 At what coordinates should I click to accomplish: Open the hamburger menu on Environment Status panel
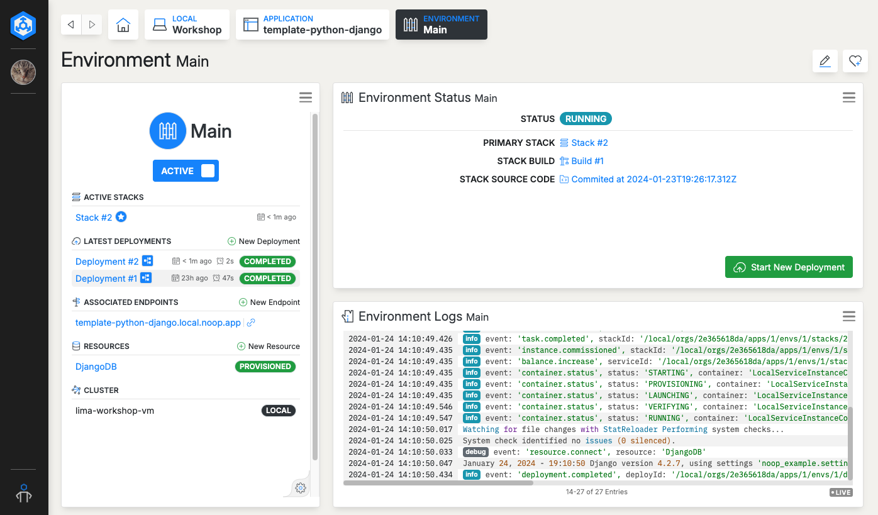tap(848, 97)
